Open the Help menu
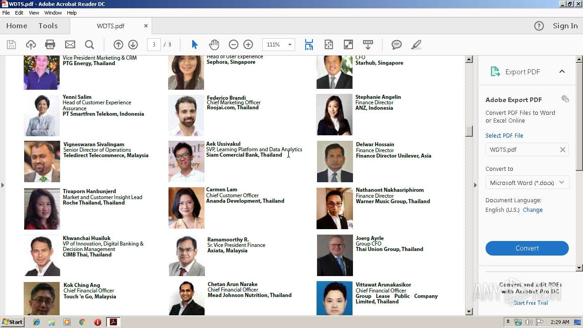The image size is (583, 328). pyautogui.click(x=72, y=13)
